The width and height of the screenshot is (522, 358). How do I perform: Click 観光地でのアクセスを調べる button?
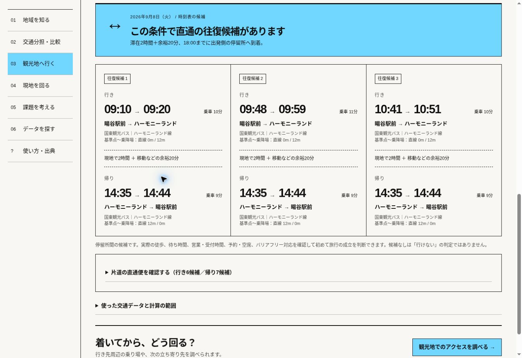pos(457,347)
